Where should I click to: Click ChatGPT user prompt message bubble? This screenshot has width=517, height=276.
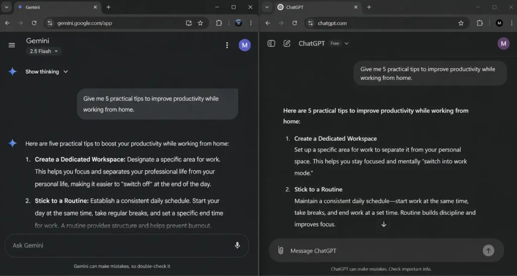pos(430,74)
